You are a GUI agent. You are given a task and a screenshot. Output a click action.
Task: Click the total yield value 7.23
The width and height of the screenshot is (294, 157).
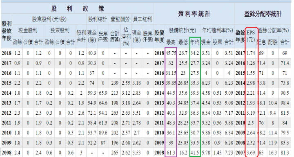[229, 153]
